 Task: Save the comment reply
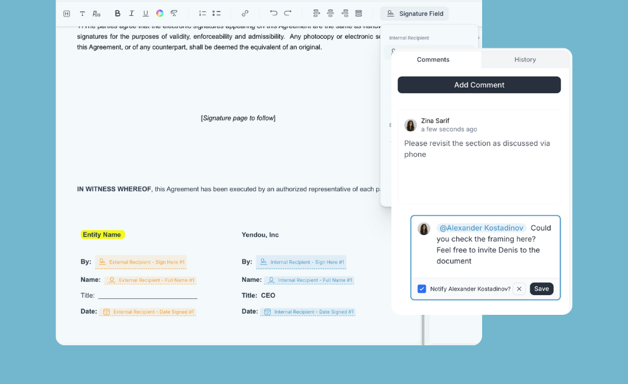541,289
